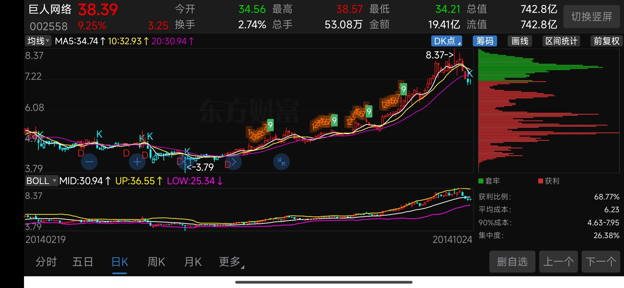Switch to portrait with 切换竖屏
Viewport: 624px width, 288px height.
coord(592,17)
